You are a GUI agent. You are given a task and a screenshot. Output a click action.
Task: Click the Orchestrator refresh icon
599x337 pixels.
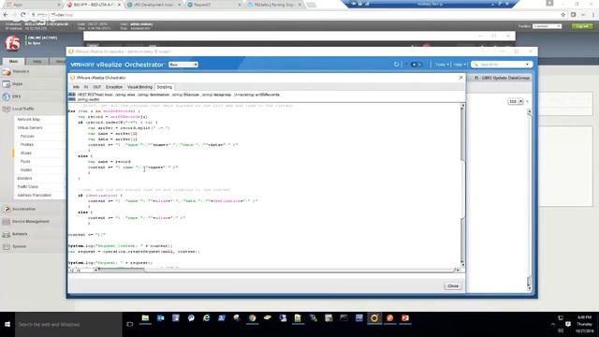[396, 65]
